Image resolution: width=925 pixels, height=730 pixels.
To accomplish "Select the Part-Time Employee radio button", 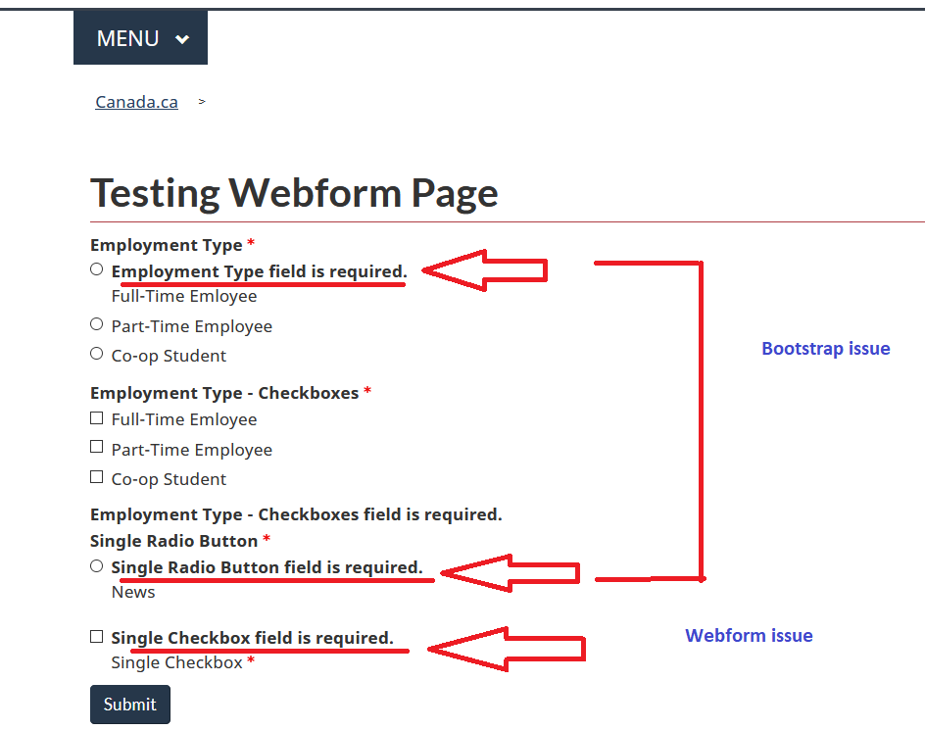I will coord(96,323).
